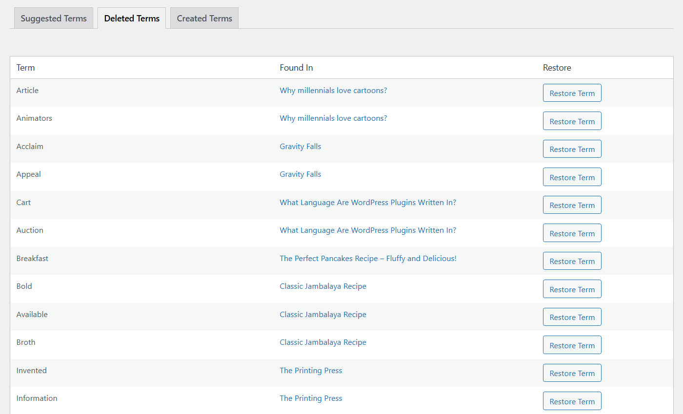Image resolution: width=683 pixels, height=414 pixels.
Task: Restore the term Invented
Action: (x=572, y=373)
